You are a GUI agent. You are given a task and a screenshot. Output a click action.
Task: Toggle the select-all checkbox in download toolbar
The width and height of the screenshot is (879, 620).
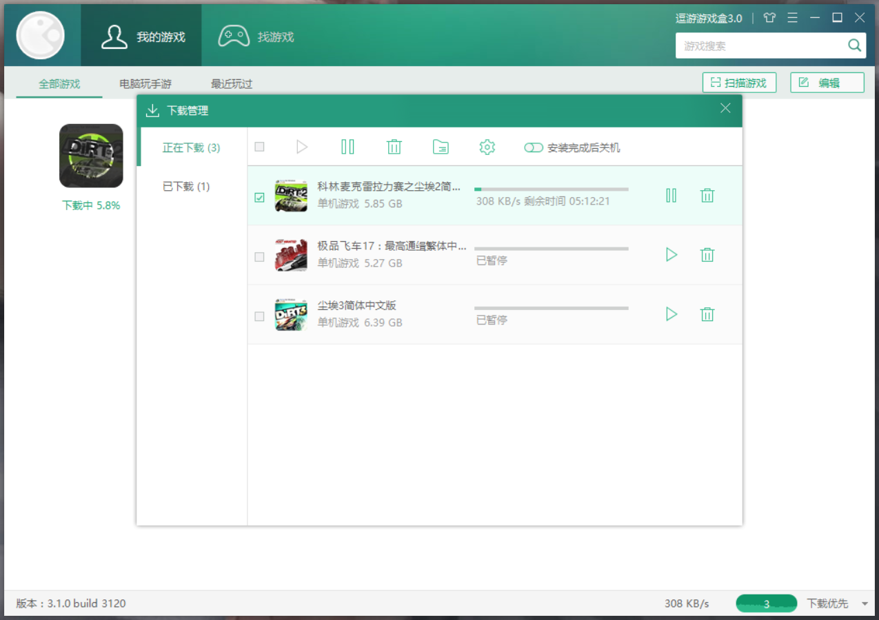pos(259,147)
